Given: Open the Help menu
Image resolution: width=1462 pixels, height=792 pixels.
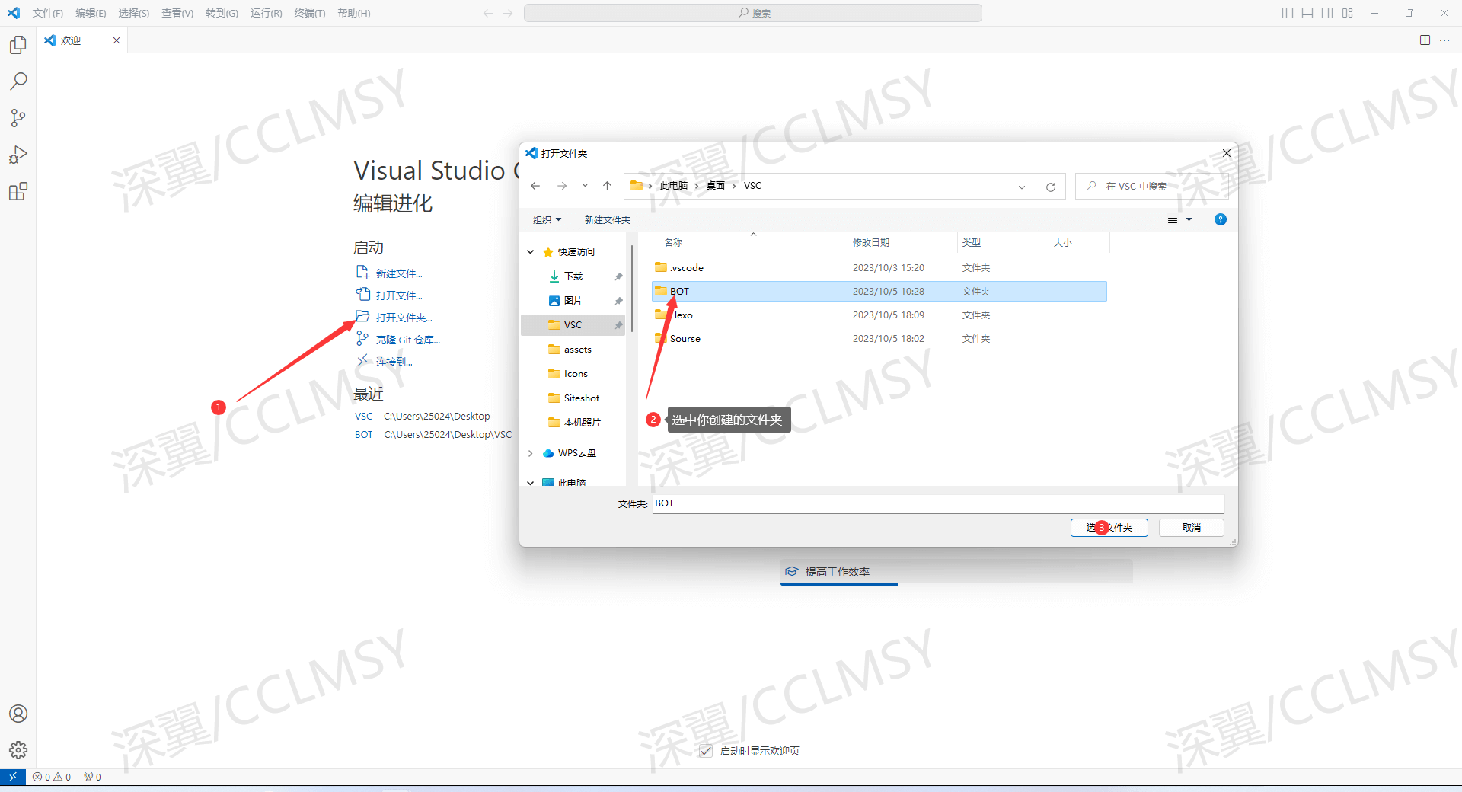Looking at the screenshot, I should tap(354, 13).
